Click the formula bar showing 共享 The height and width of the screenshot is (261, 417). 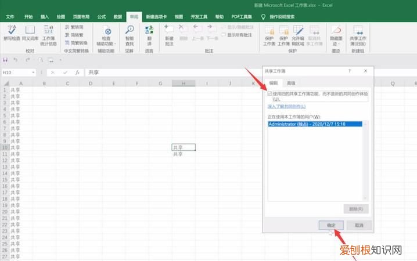pyautogui.click(x=173, y=72)
